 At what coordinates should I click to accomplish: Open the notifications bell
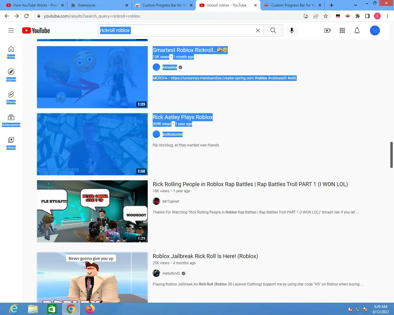coord(357,30)
